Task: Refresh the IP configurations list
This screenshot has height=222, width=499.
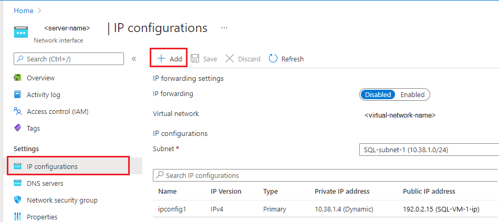Action: pos(286,59)
